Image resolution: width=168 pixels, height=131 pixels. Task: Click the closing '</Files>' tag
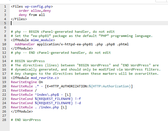19,19
